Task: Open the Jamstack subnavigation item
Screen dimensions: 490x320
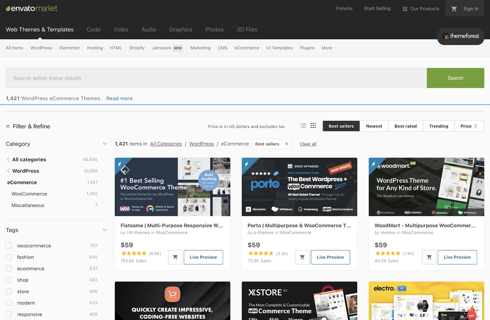Action: point(167,48)
